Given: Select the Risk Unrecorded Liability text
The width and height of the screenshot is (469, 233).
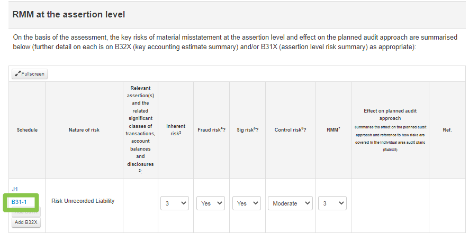Looking at the screenshot, I should pos(83,201).
